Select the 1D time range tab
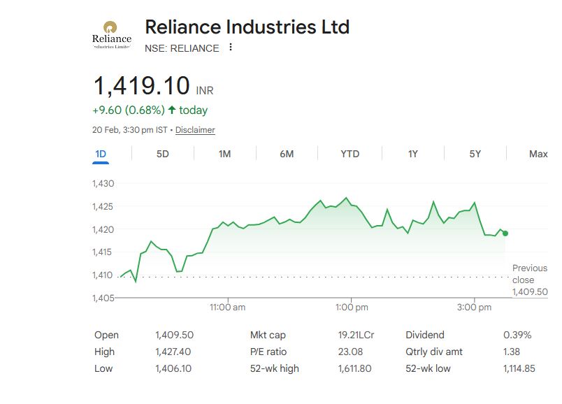The width and height of the screenshot is (562, 404). tap(100, 154)
